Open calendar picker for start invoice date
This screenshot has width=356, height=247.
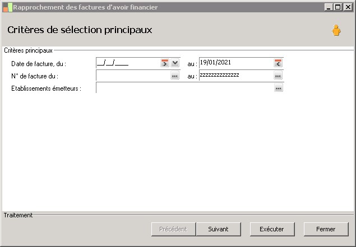click(x=165, y=63)
